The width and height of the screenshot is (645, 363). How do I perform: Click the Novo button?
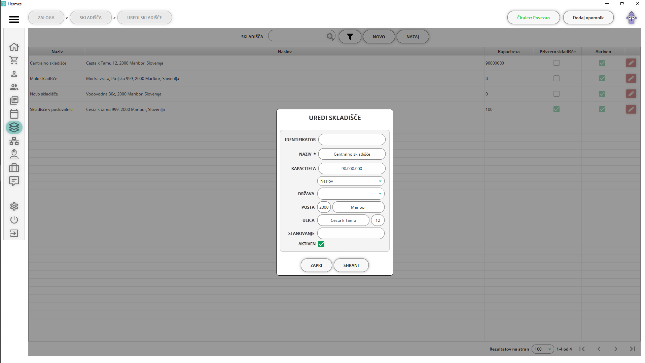pyautogui.click(x=379, y=37)
